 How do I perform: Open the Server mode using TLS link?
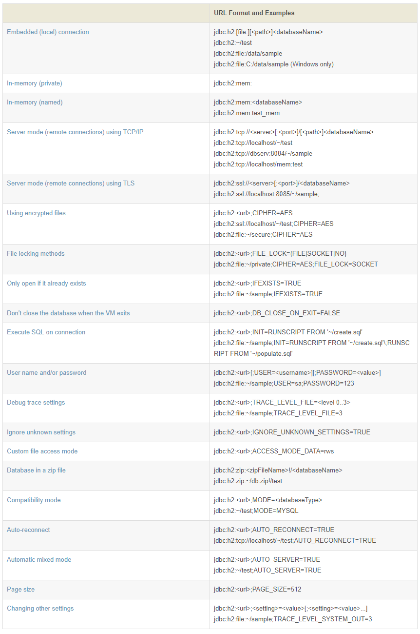[x=71, y=184]
